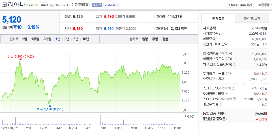This screenshot has height=134, width=272.
Task: Click the 07/01 date on chart axis
Action: (102, 128)
